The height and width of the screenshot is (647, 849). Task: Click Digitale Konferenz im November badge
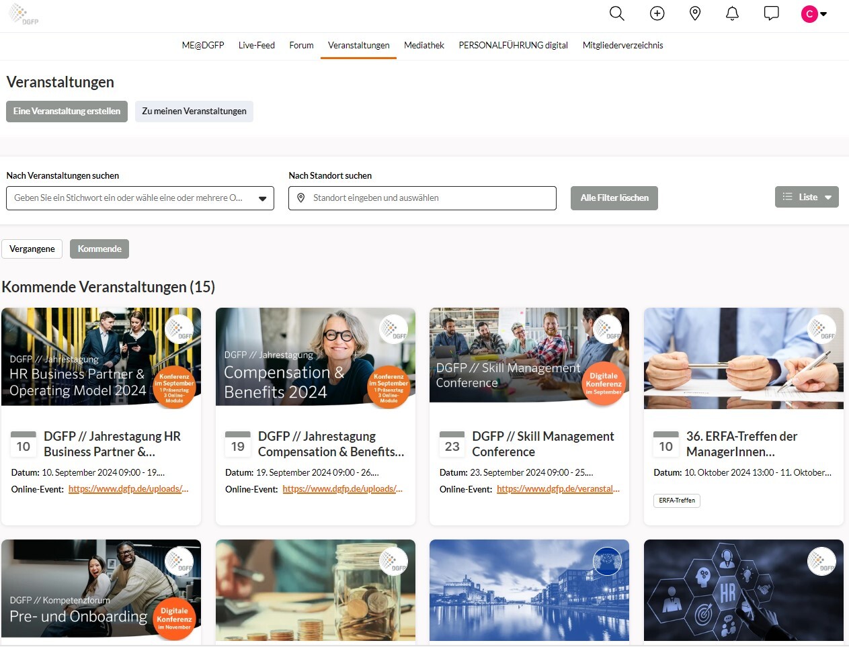click(174, 619)
